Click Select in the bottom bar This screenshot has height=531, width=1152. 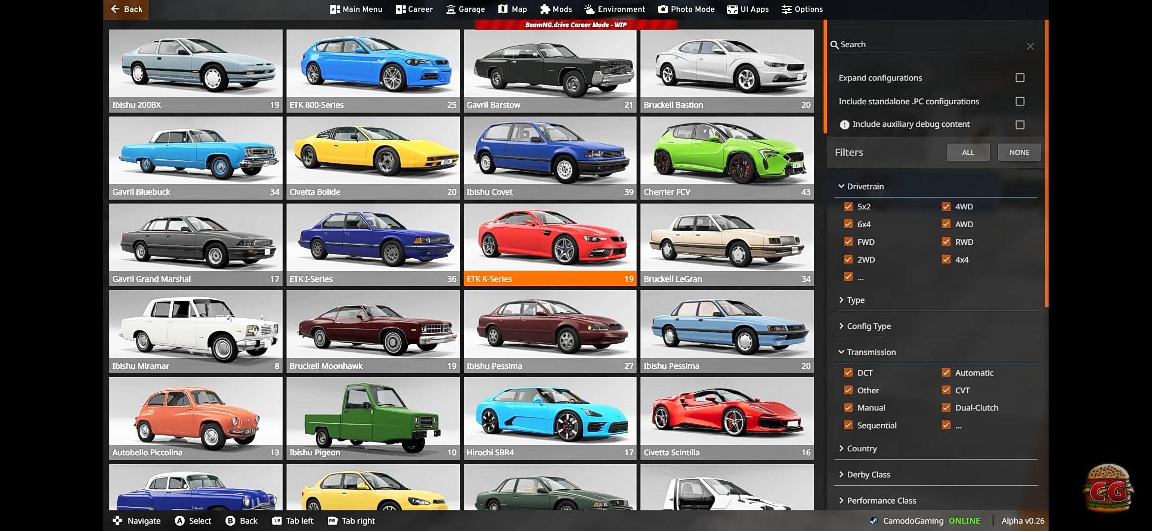point(193,521)
